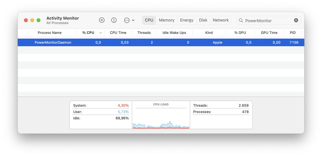Click the CPU Time value 0,03

coord(125,42)
